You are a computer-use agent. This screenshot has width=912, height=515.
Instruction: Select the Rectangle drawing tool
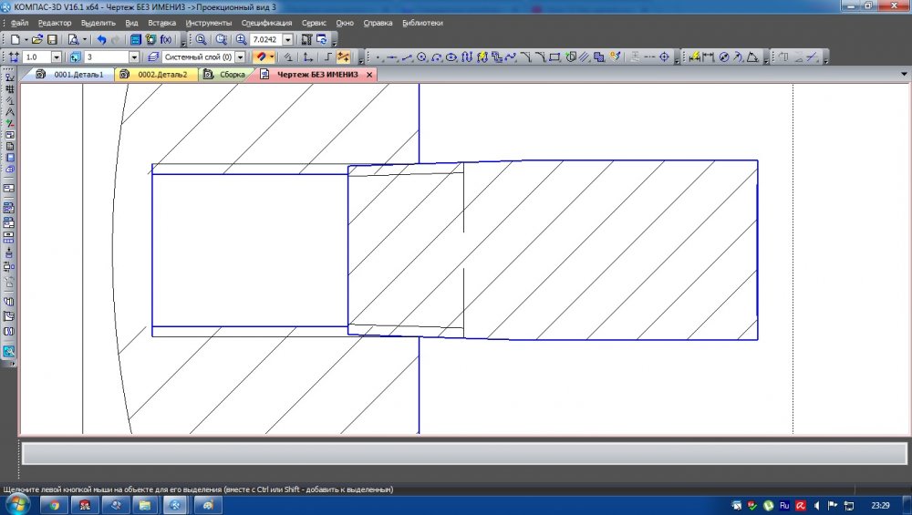555,57
